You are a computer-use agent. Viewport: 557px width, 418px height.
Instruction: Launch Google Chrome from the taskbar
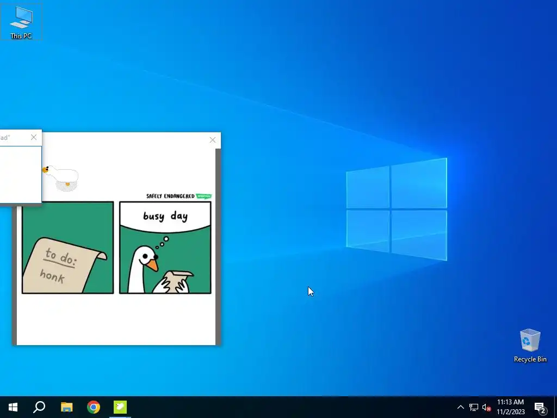(x=94, y=407)
